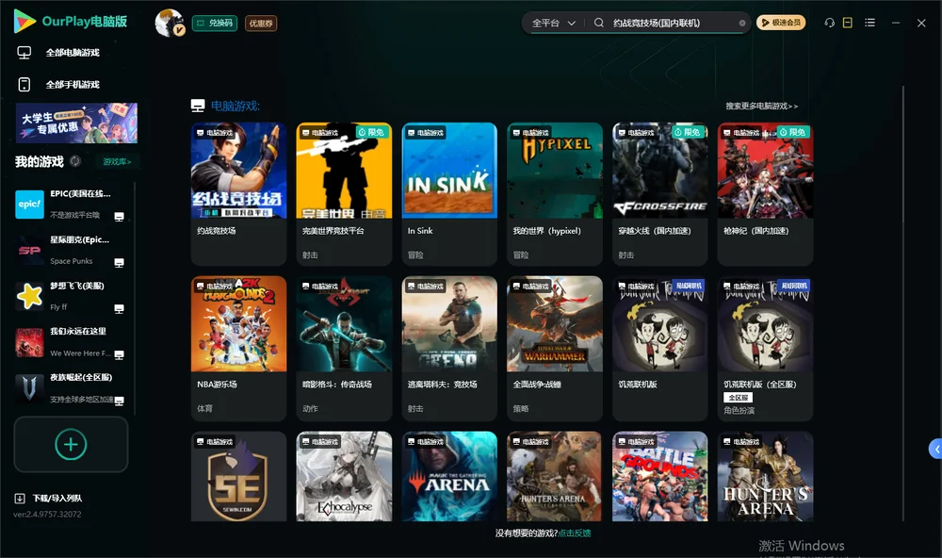Open 逃离塔科夫: 竞技场 game card
This screenshot has height=558, width=942.
coord(449,348)
